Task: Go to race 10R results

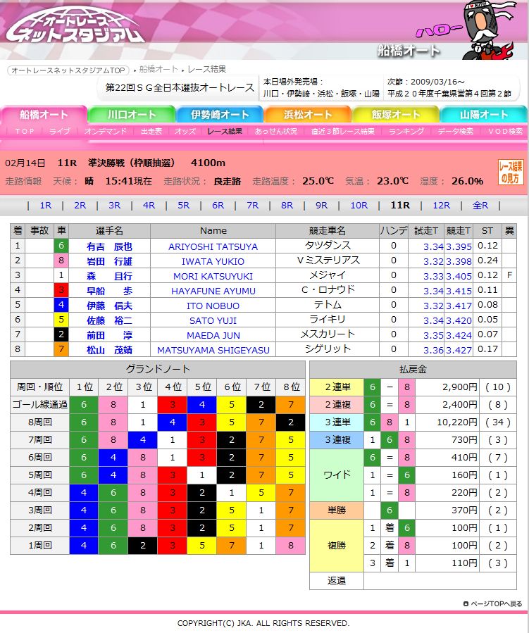Action: click(359, 206)
